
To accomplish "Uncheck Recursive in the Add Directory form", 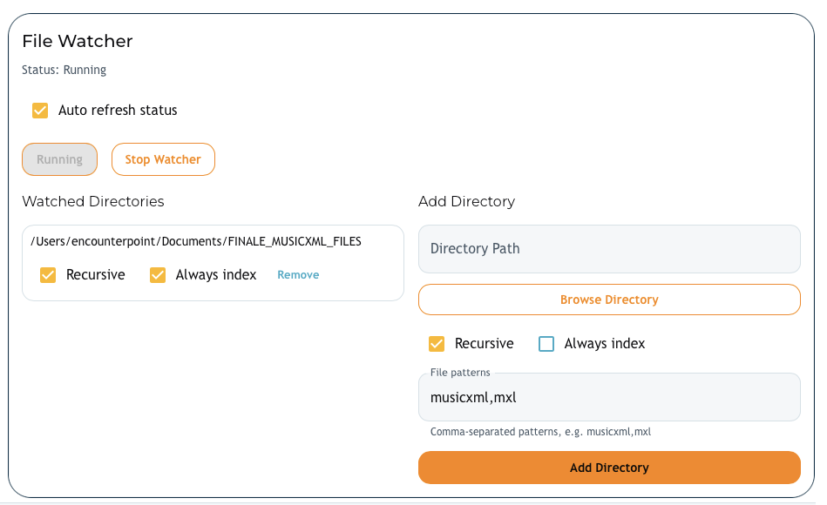I will click(437, 344).
